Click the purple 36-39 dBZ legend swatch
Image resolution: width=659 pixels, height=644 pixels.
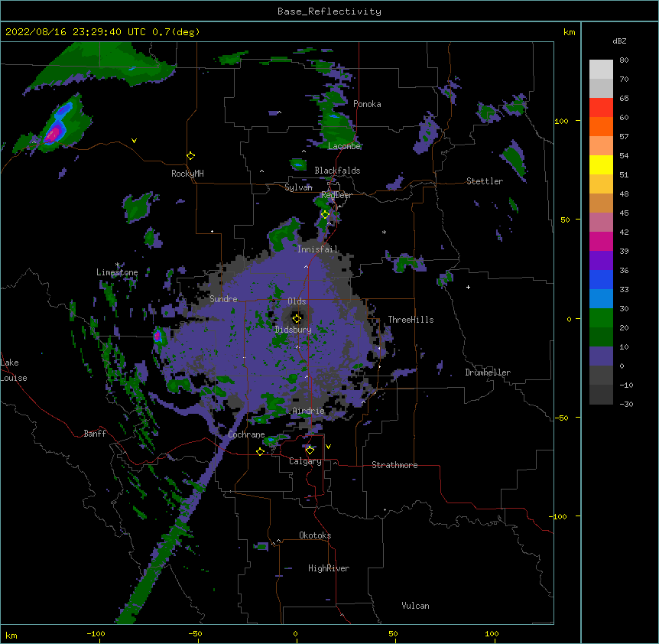(x=601, y=261)
